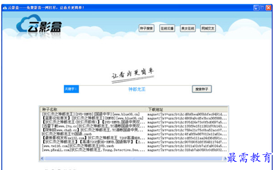The image size is (275, 170).
Task: Sort by 下载地址 column header
Action: pyautogui.click(x=187, y=110)
